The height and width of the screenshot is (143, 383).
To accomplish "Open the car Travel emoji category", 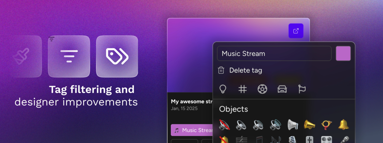I will click(x=282, y=89).
